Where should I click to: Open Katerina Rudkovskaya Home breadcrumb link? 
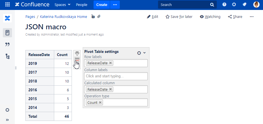[63, 17]
